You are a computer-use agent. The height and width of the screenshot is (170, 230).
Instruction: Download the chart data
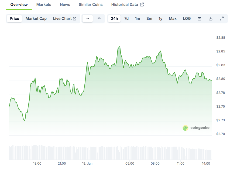[x=211, y=19]
